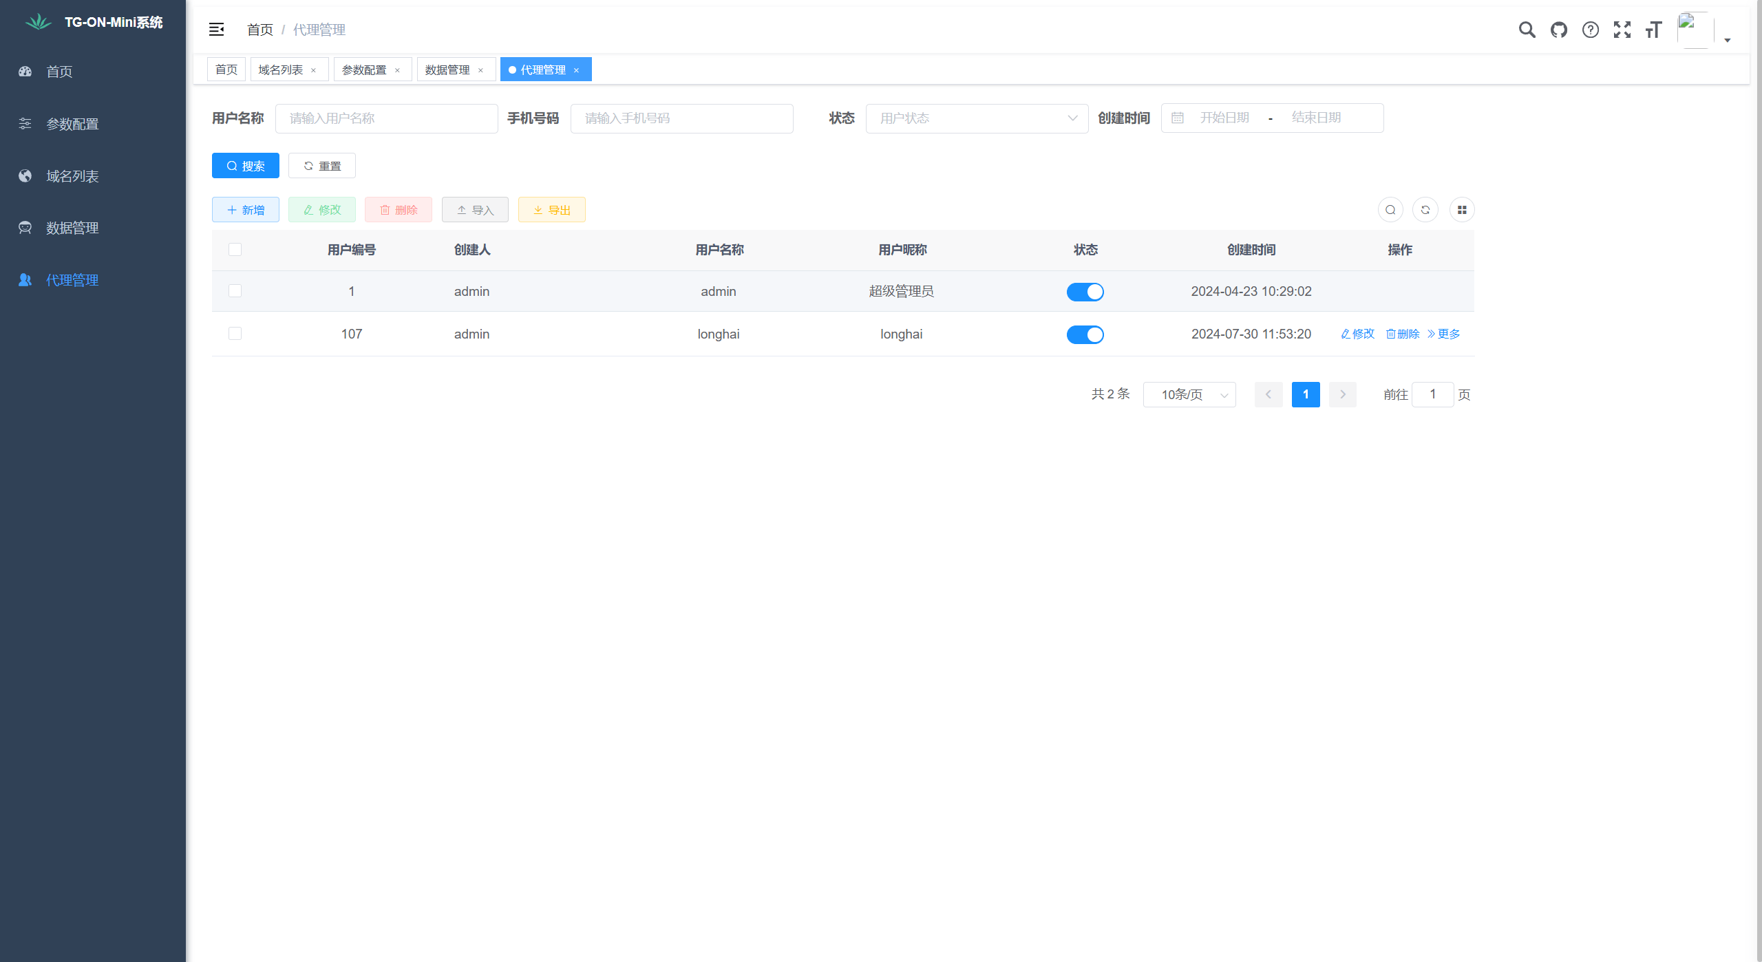
Task: Close the 参数配置 tab
Action: tap(397, 70)
